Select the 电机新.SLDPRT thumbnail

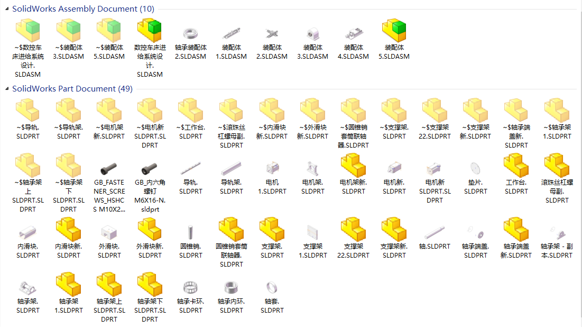[394, 168]
